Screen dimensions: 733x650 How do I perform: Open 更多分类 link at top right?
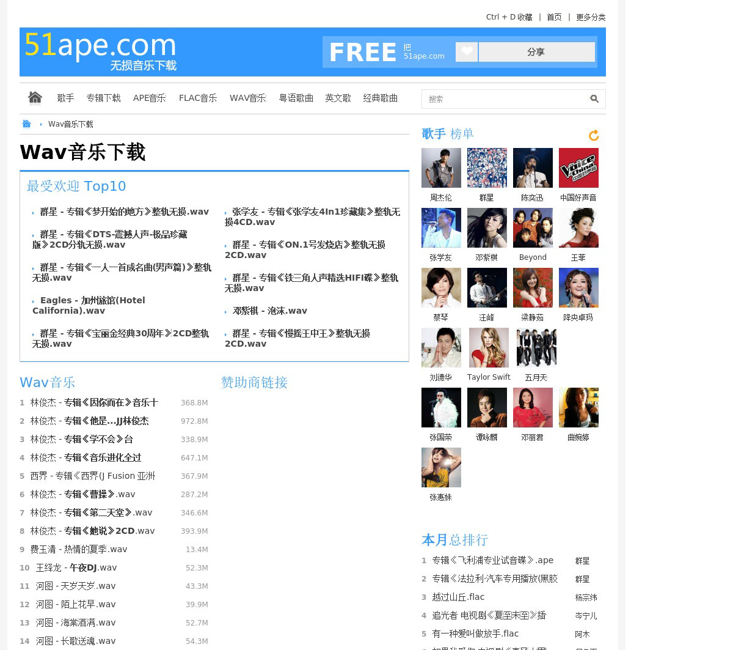click(591, 17)
